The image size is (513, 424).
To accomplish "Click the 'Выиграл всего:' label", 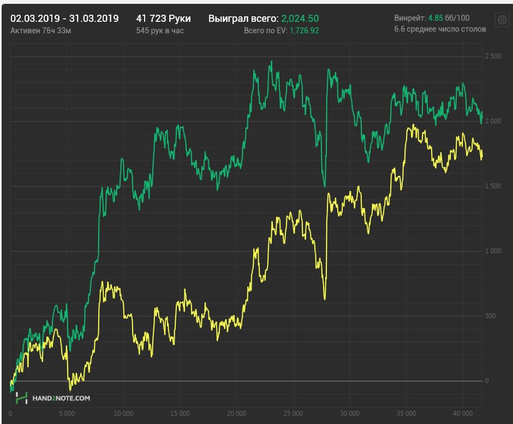I will (243, 19).
